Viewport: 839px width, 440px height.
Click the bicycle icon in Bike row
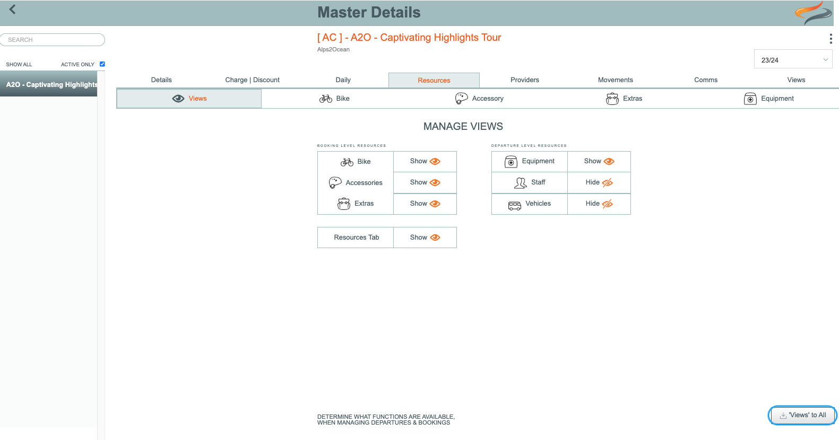pos(347,162)
